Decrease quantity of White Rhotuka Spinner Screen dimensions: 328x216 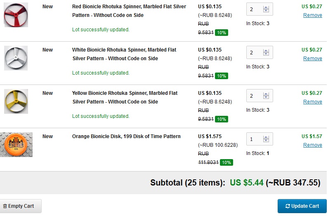[266, 55]
